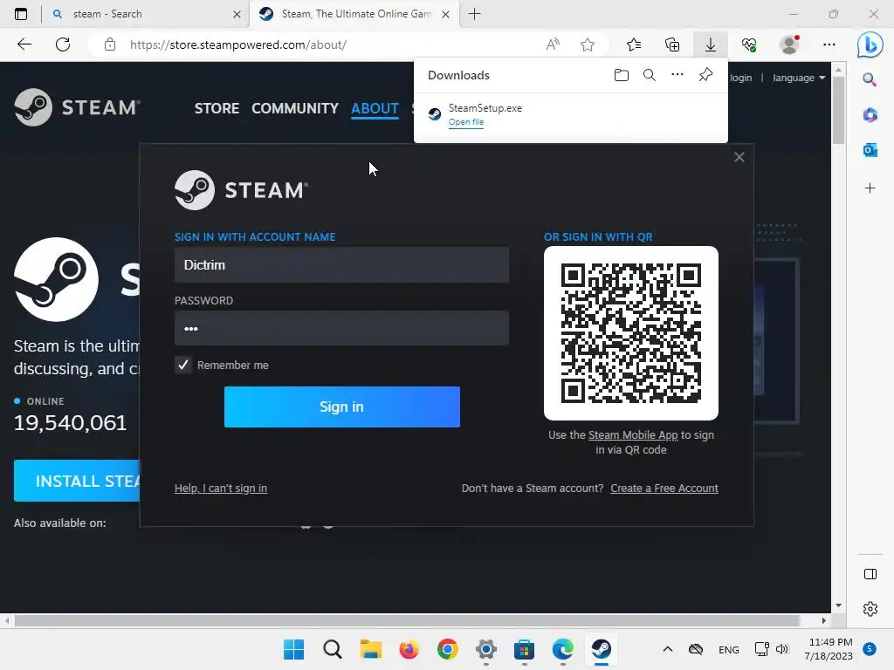The image size is (894, 670).
Task: Close the steam - Search tab
Action: coord(237,14)
